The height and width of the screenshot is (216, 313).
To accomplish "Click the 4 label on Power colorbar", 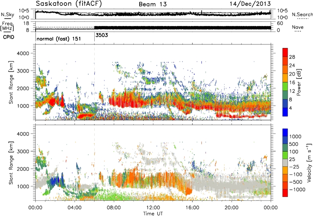I will (291, 108).
